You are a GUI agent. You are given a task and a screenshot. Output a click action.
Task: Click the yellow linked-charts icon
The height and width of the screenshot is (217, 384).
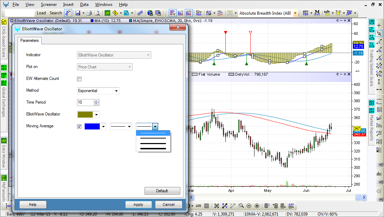[115, 13]
